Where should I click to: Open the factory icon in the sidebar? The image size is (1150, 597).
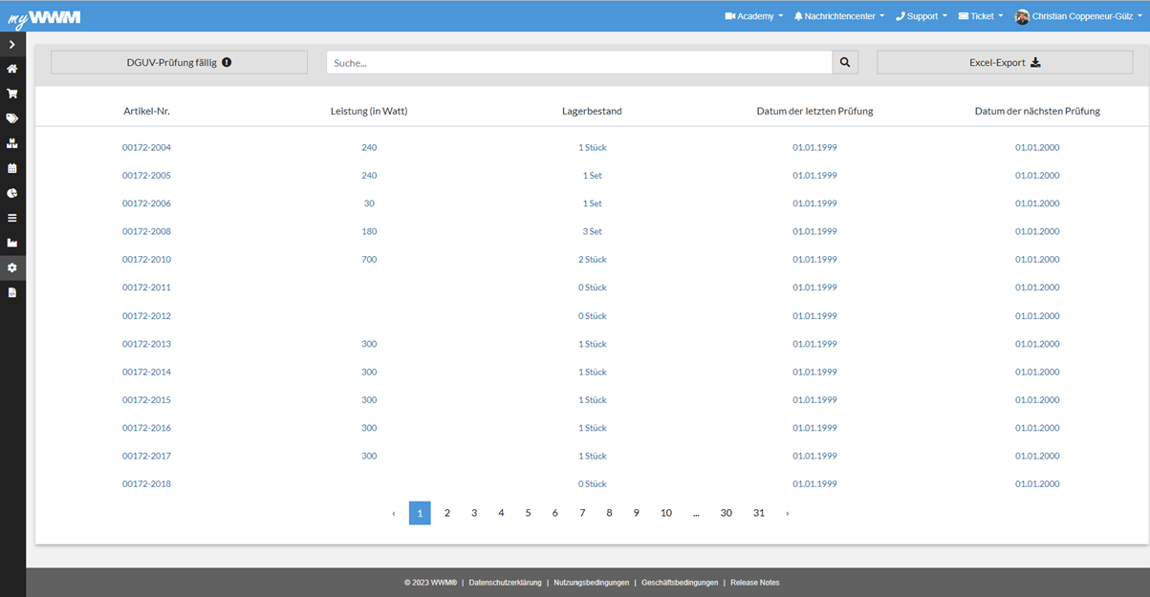tap(12, 243)
